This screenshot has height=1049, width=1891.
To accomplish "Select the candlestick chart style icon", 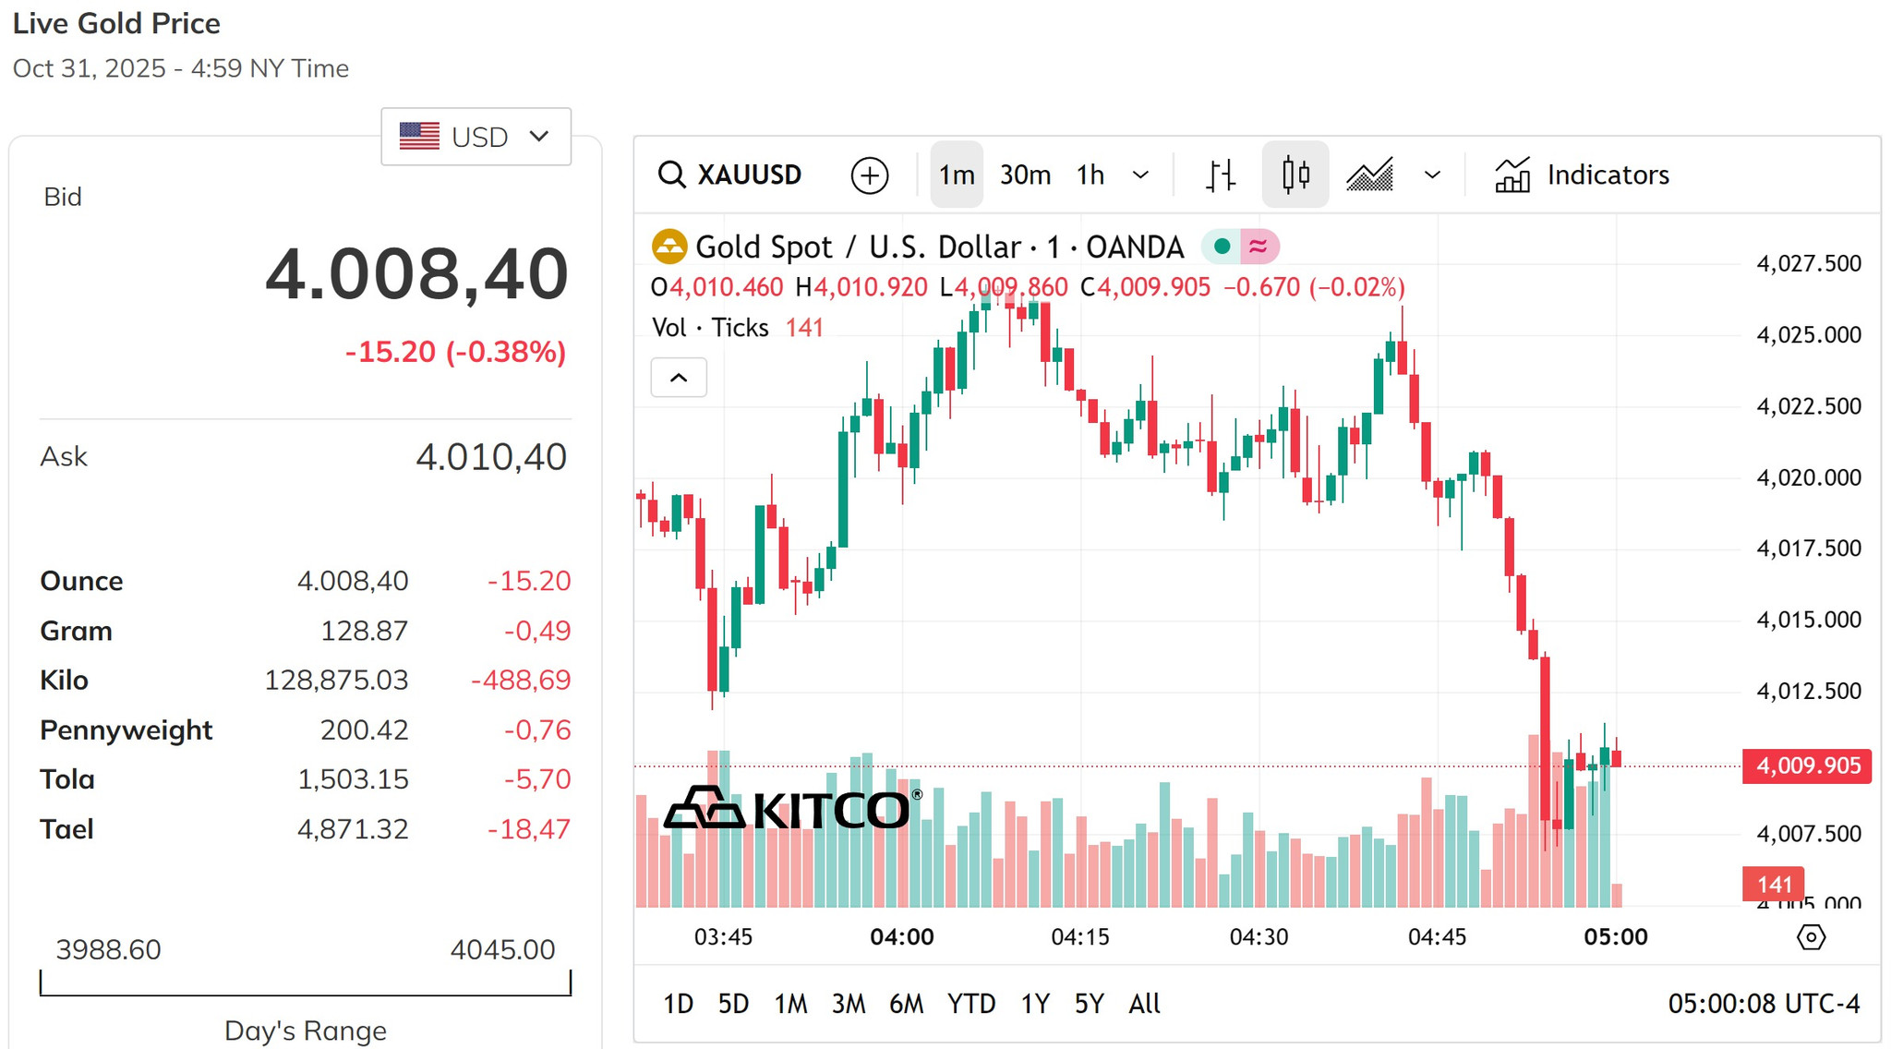I will (x=1295, y=175).
